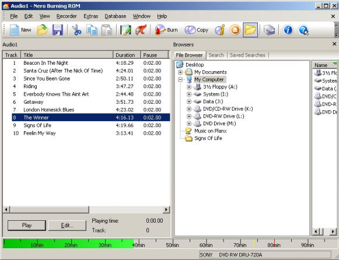Copy selection using the two-pages icon
The image size is (339, 260).
click(92, 30)
